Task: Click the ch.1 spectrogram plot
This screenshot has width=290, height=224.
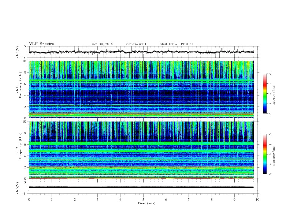Action: pos(141,89)
